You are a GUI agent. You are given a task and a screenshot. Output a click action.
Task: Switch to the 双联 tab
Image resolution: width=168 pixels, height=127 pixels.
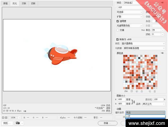pyautogui.click(x=24, y=3)
